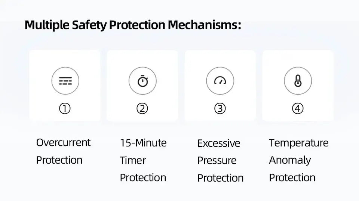Click the Multiple Safety Protection Mechanisms heading
Viewport: 359px width, 201px height.
[133, 25]
